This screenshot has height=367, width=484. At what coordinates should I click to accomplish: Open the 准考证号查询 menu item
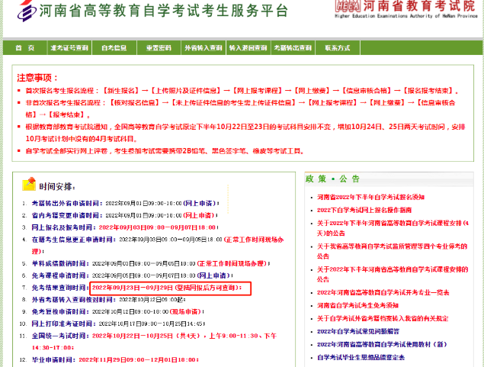[x=69, y=48]
